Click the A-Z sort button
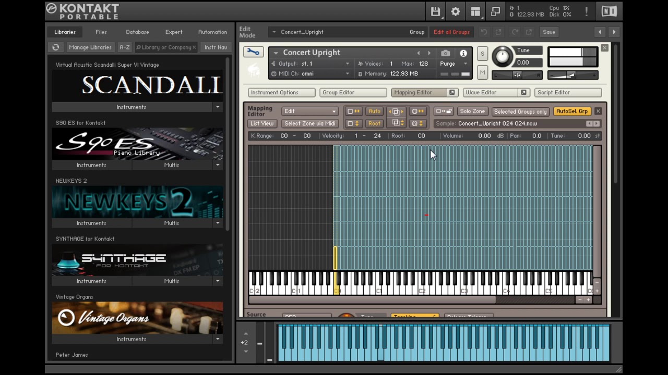This screenshot has width=668, height=375. click(124, 47)
